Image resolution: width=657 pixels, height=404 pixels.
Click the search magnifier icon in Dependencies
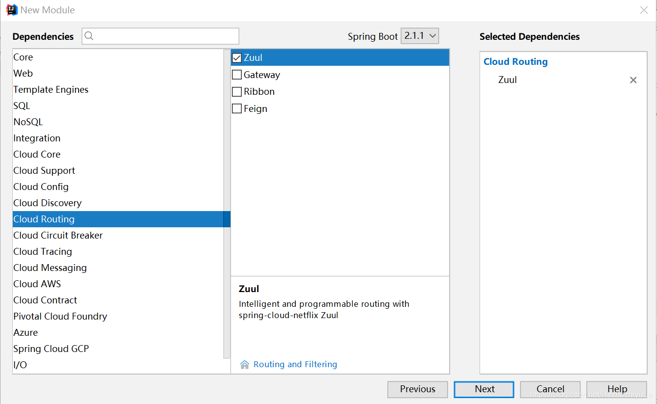[x=89, y=36]
